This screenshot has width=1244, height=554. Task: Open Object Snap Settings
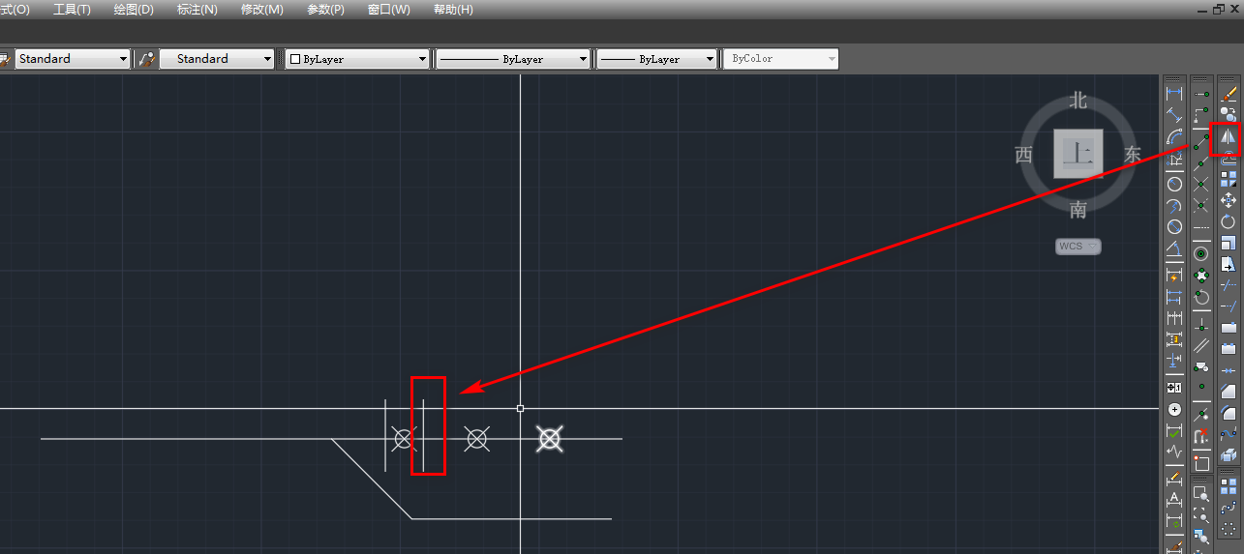[1201, 462]
